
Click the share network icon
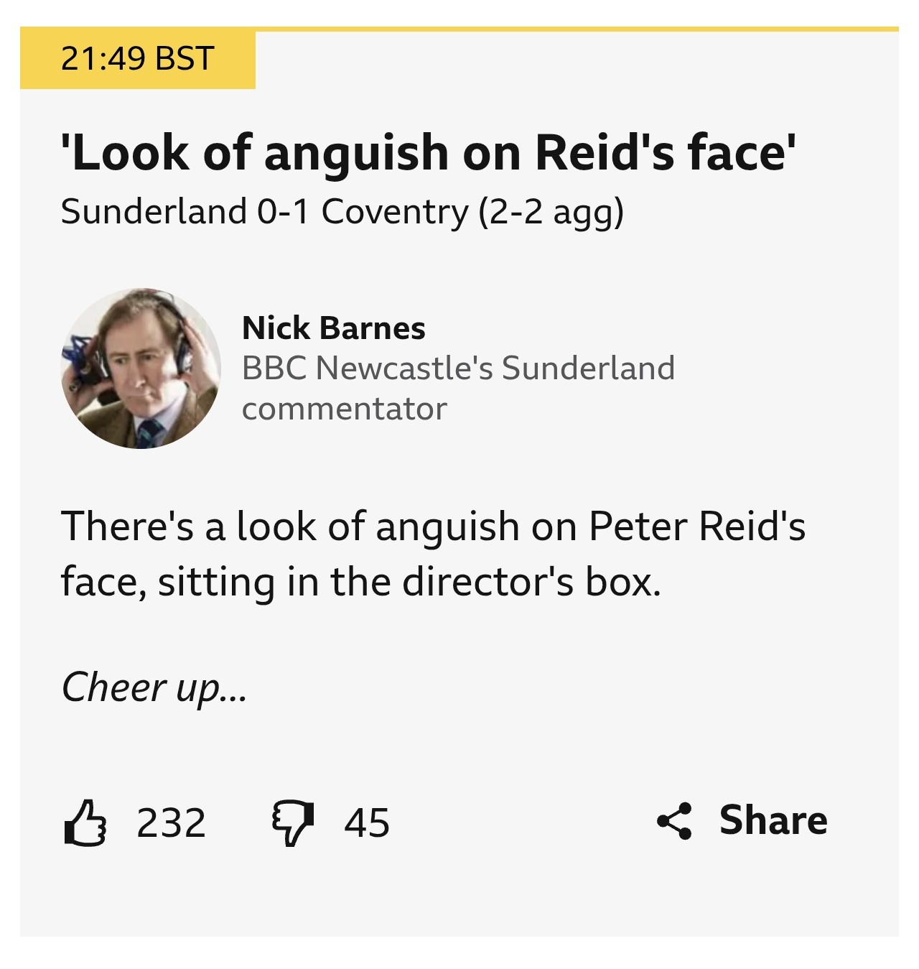(674, 820)
